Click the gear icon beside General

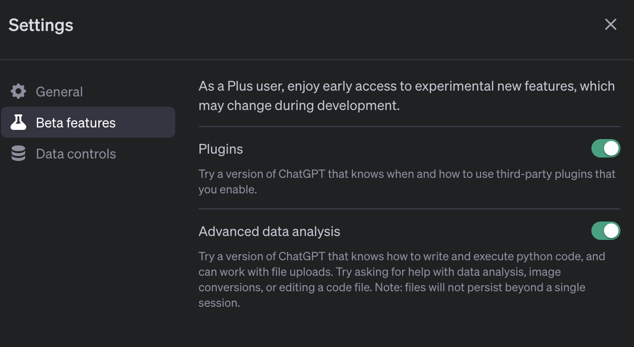18,91
